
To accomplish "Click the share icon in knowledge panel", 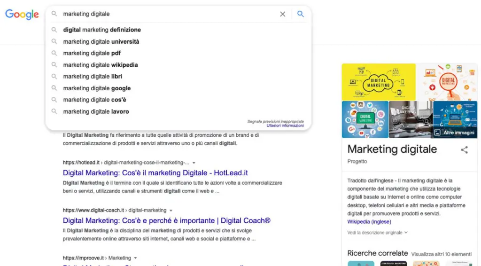I will coord(464,150).
